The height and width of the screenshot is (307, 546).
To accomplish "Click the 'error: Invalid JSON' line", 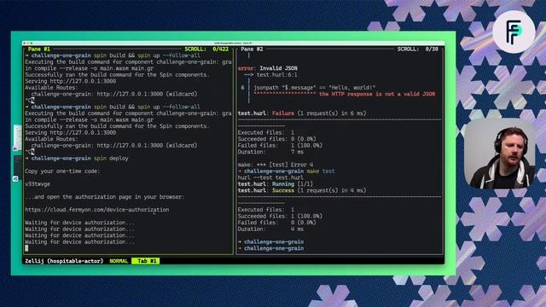I will click(267, 68).
